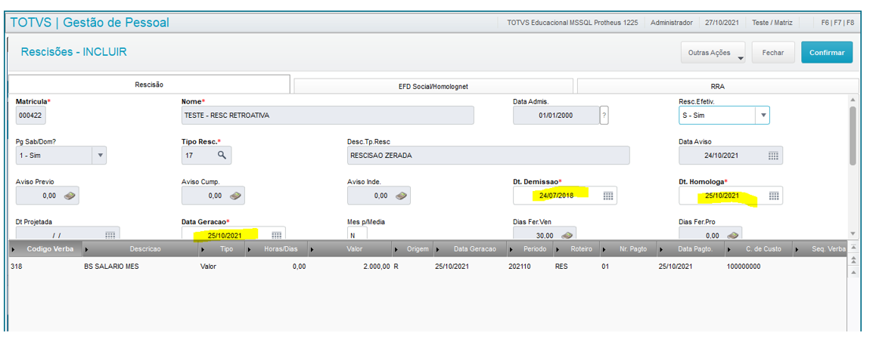
Task: Expand the Pg Sab/Dom? dropdown
Action: coord(100,156)
